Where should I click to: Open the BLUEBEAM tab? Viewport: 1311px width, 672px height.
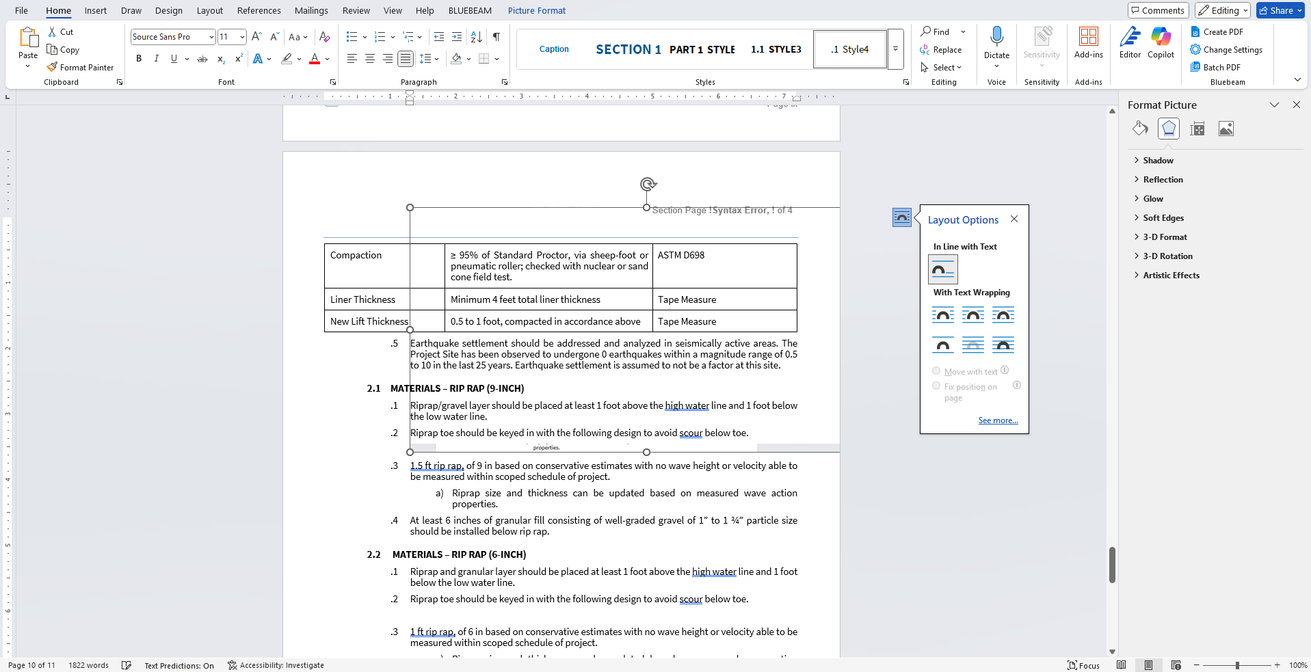tap(470, 10)
